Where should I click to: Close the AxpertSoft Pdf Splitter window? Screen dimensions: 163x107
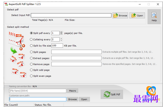(158, 4)
